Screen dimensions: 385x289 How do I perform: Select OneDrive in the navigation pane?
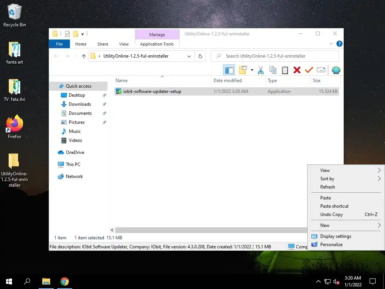tap(75, 152)
